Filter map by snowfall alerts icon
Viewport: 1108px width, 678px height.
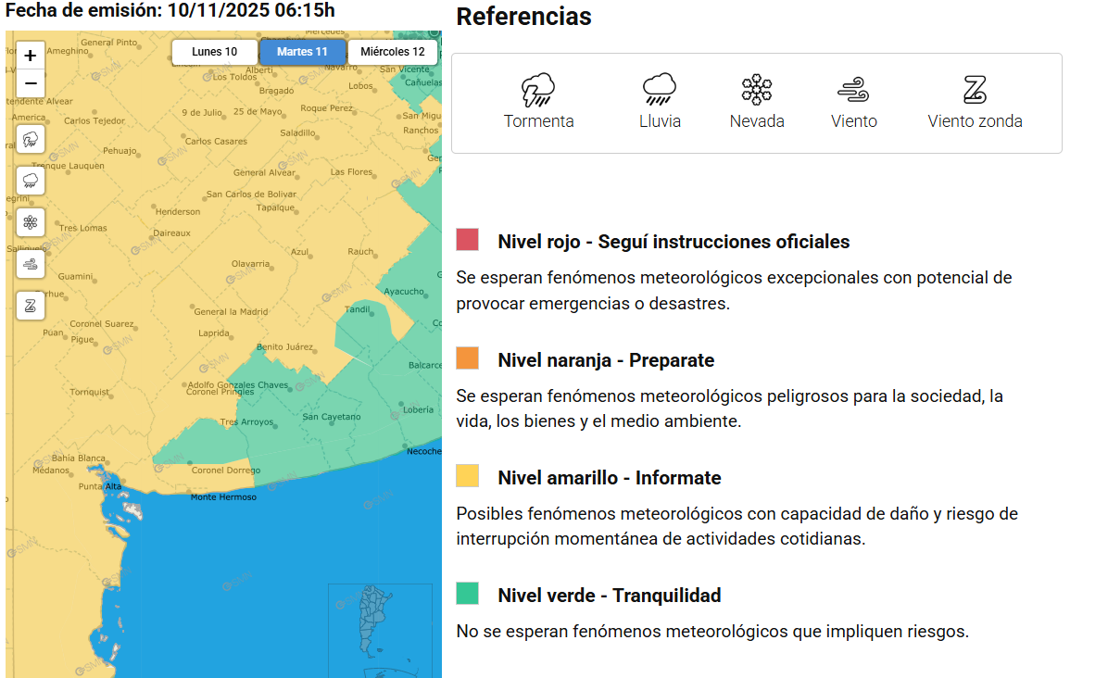(x=31, y=222)
